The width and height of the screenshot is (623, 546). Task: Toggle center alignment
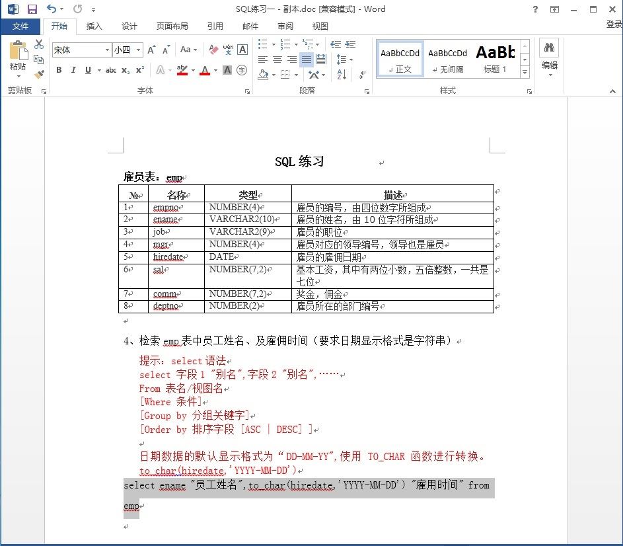tap(277, 59)
